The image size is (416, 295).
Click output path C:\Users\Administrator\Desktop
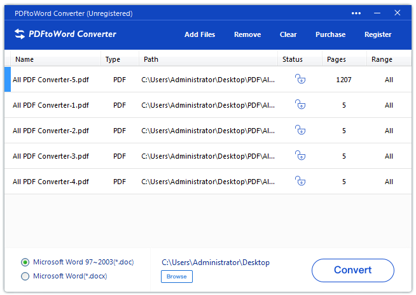pyautogui.click(x=216, y=263)
